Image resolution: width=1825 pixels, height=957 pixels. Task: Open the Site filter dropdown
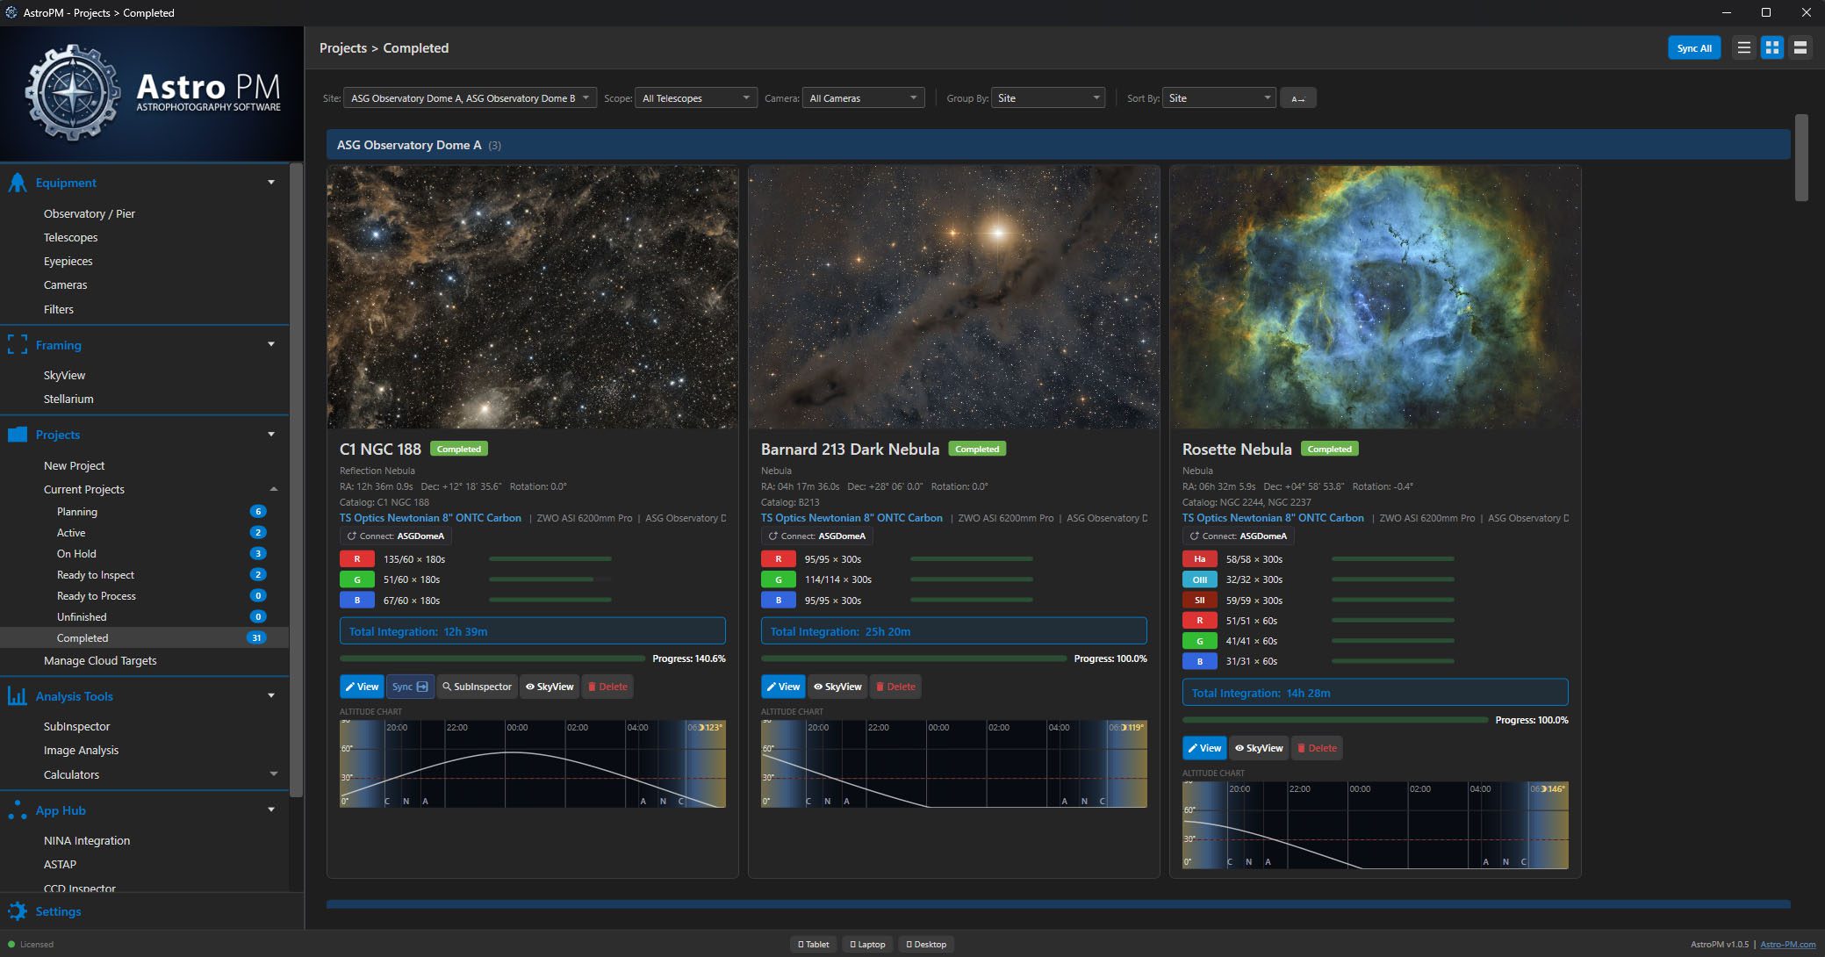pyautogui.click(x=470, y=98)
